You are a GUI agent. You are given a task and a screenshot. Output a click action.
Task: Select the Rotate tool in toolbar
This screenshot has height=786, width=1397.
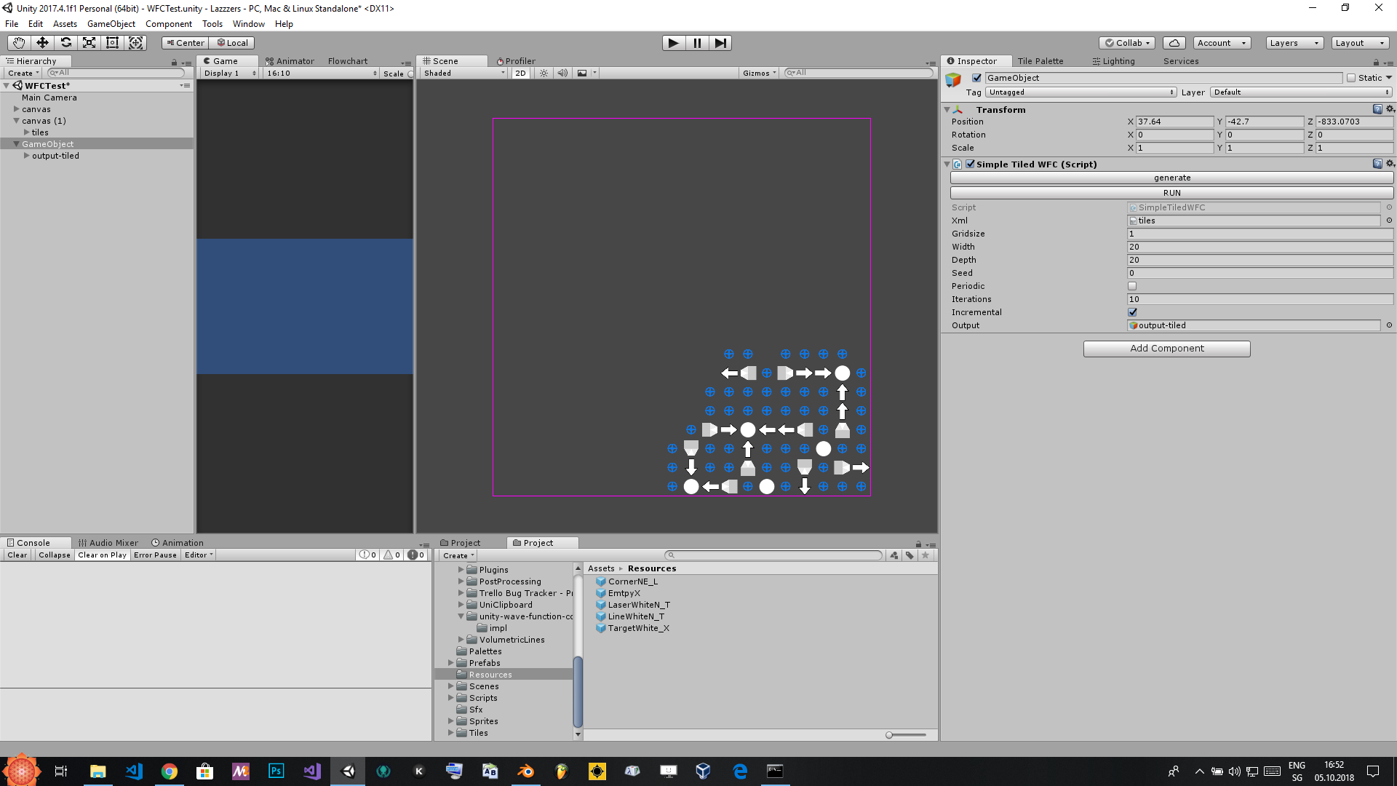(x=65, y=43)
